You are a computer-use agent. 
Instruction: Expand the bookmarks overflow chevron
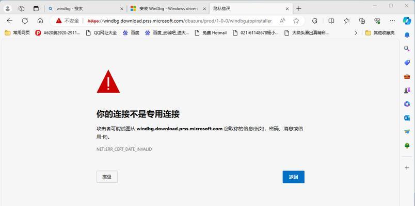click(x=356, y=33)
